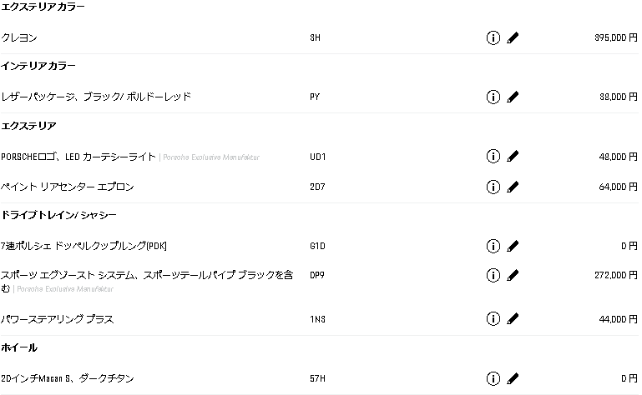View info for PORSCHEロゴ LED カーテシーライト
642x395 pixels.
493,156
